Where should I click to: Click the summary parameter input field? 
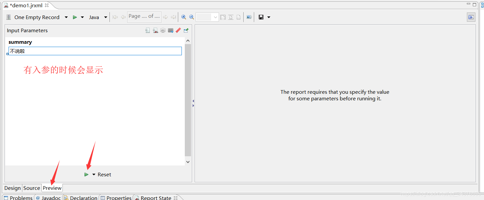[95, 51]
